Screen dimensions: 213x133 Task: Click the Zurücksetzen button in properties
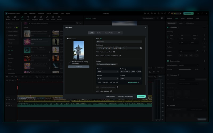coord(202,119)
